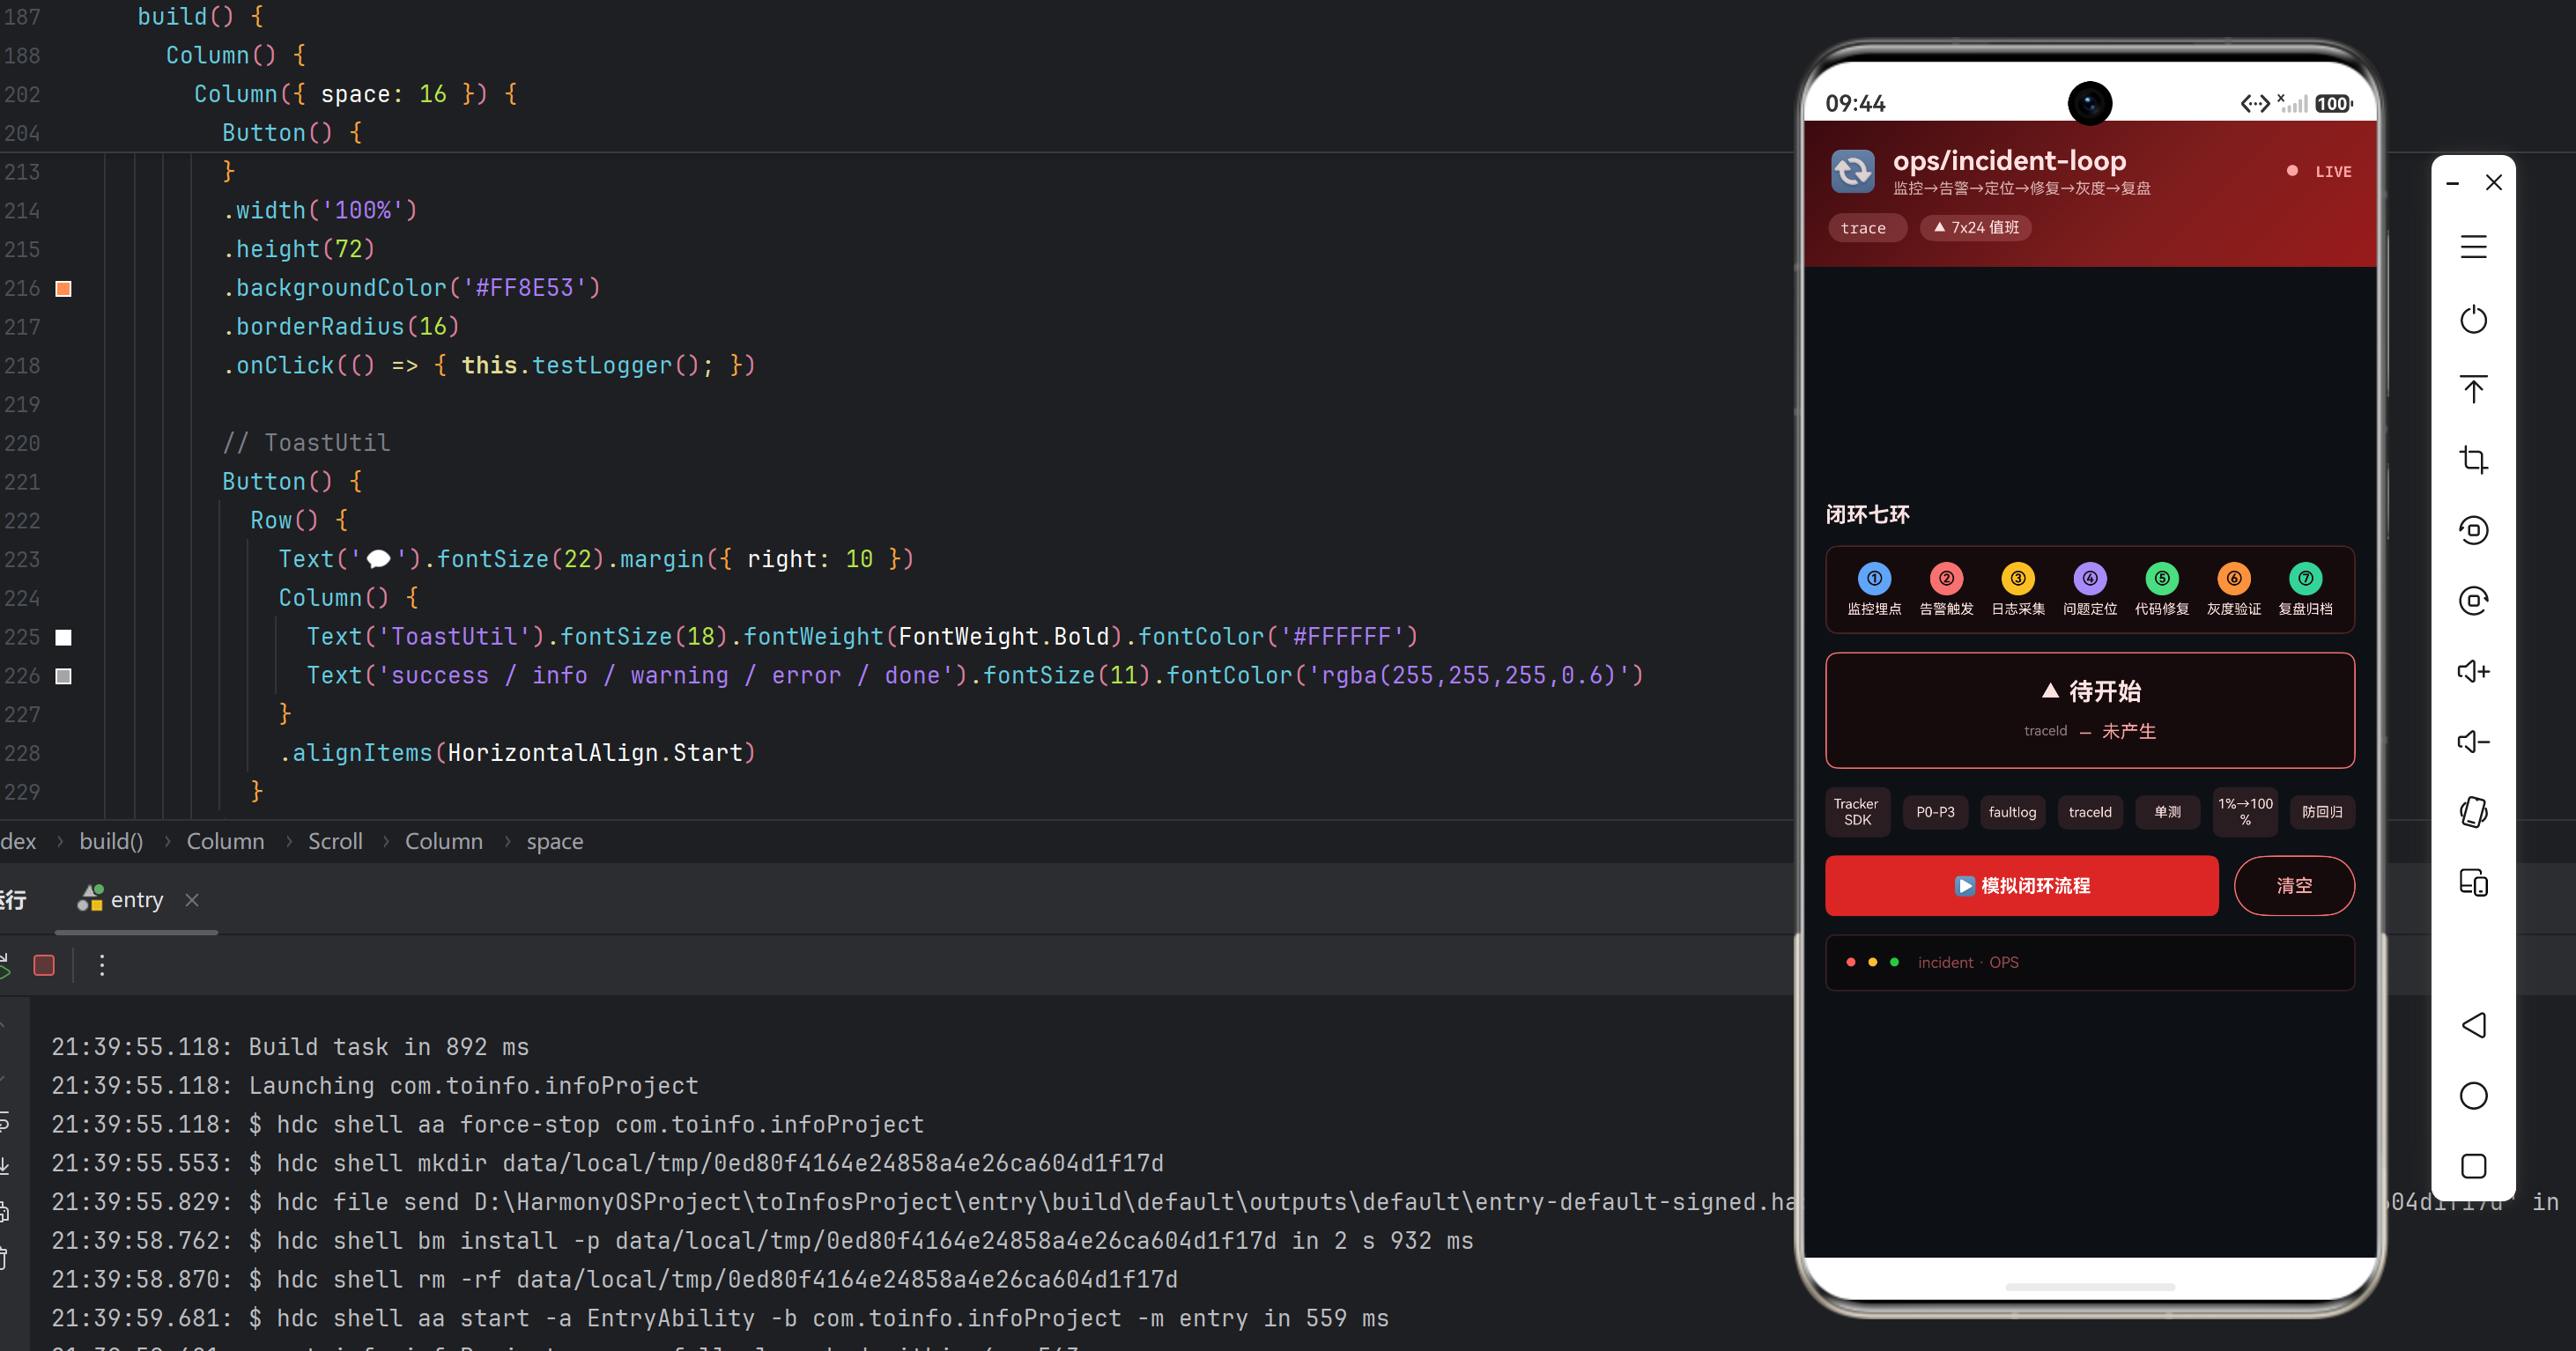Tap step 3 日志采集 circle
The height and width of the screenshot is (1351, 2576).
click(x=2018, y=578)
